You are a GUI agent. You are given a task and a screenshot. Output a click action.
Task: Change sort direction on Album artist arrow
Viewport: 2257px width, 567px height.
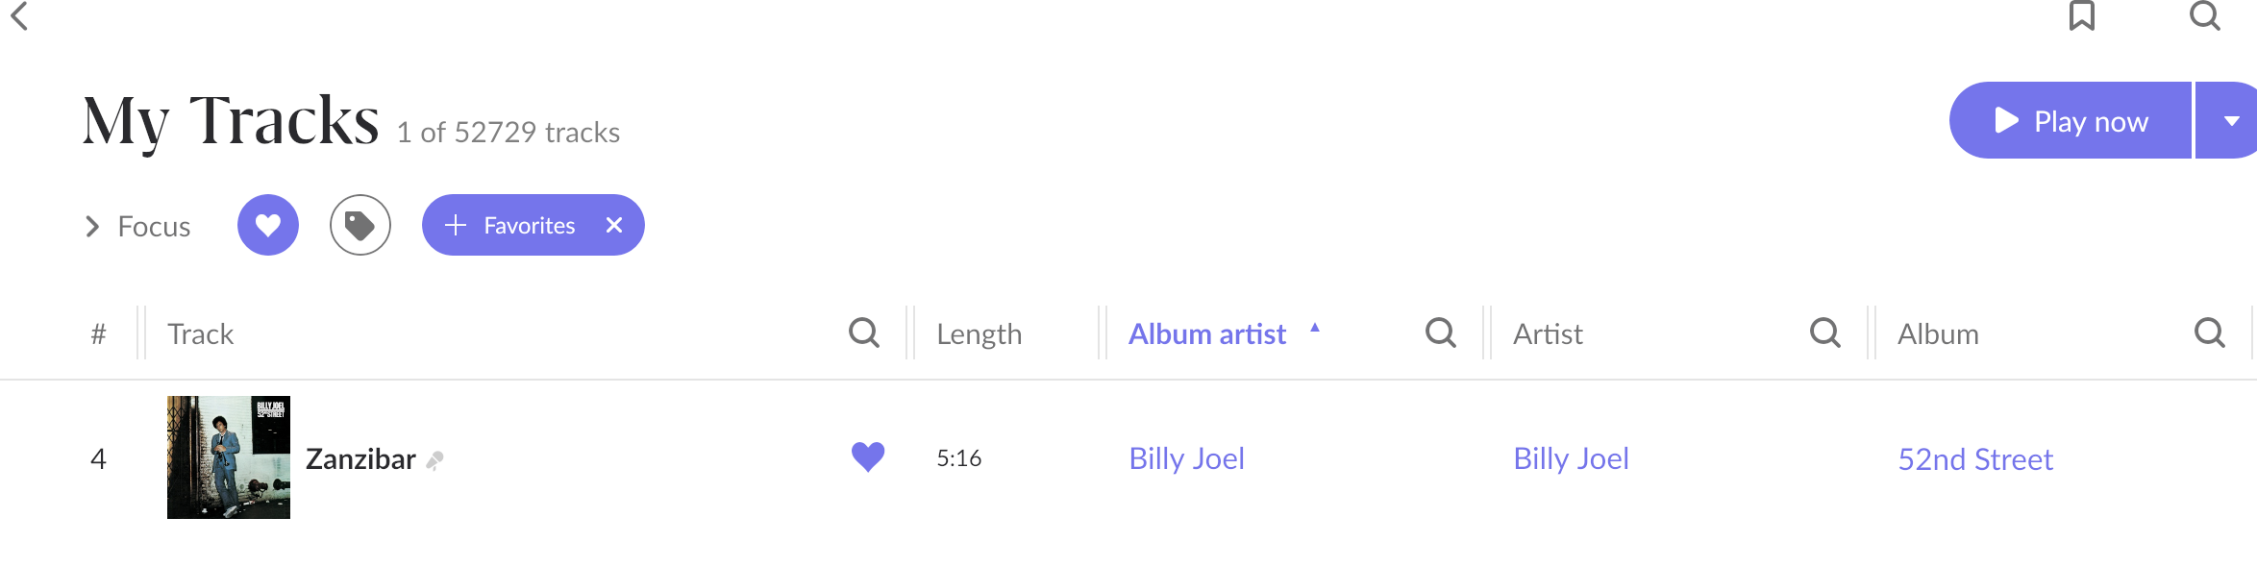(1315, 329)
